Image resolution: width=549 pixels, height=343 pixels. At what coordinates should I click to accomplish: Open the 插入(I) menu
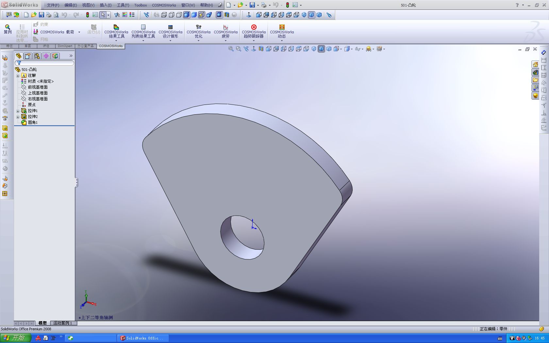pyautogui.click(x=106, y=5)
